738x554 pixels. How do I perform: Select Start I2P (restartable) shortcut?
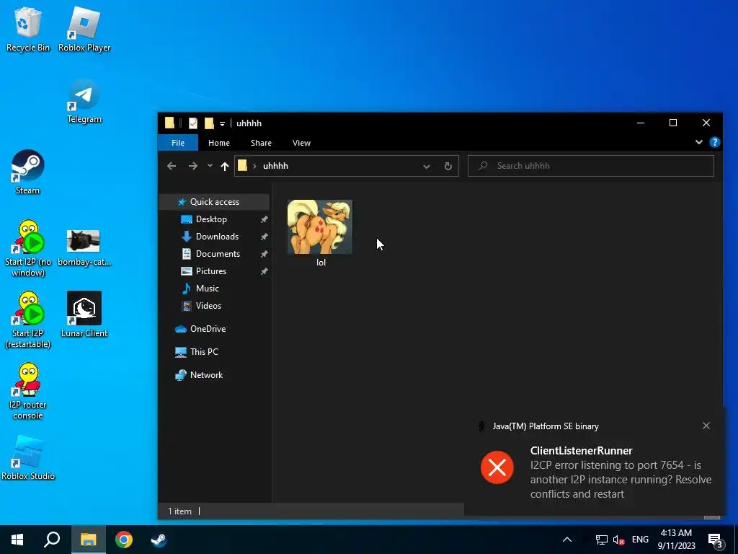point(28,320)
